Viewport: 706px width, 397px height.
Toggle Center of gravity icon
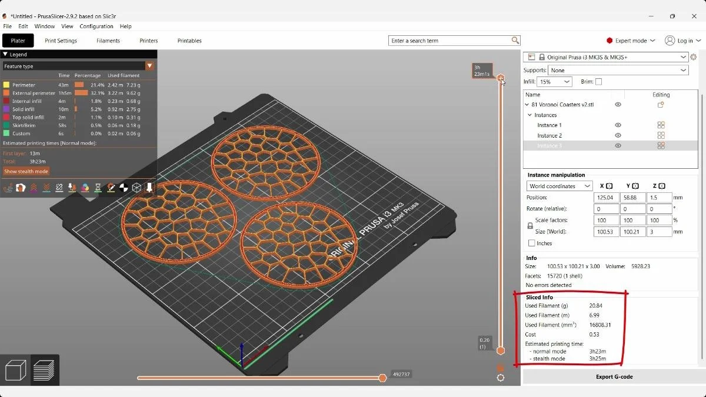point(124,188)
